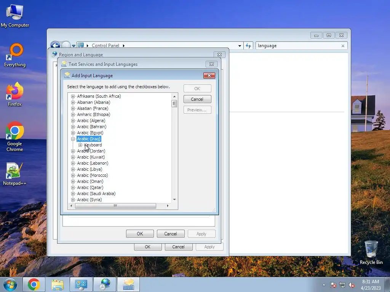Select Alsatian (France) in the list
Viewport: 390px width, 292px height.
coord(93,108)
